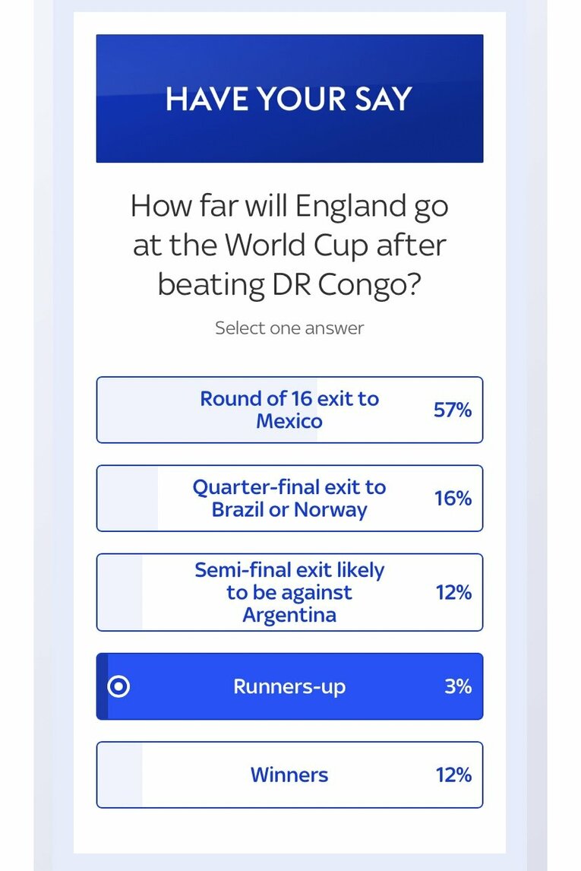Click the poll question about England

click(289, 245)
